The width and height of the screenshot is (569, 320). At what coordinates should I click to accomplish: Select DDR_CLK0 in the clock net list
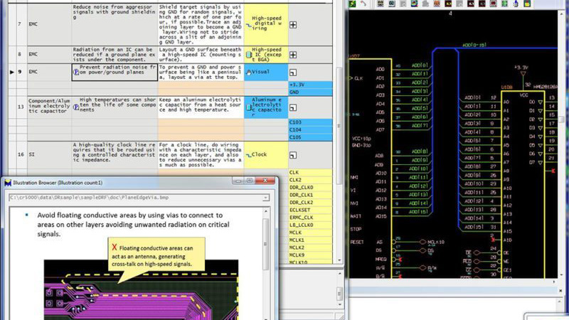pos(302,187)
